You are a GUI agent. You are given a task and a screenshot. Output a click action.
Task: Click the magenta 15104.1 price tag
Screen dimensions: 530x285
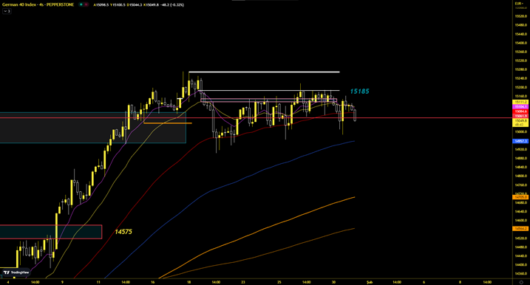tap(520, 107)
